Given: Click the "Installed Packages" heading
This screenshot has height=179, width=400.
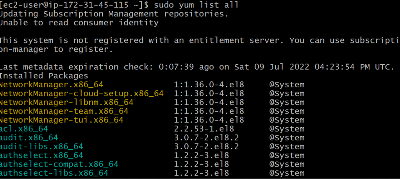Looking at the screenshot, I should tap(44, 76).
